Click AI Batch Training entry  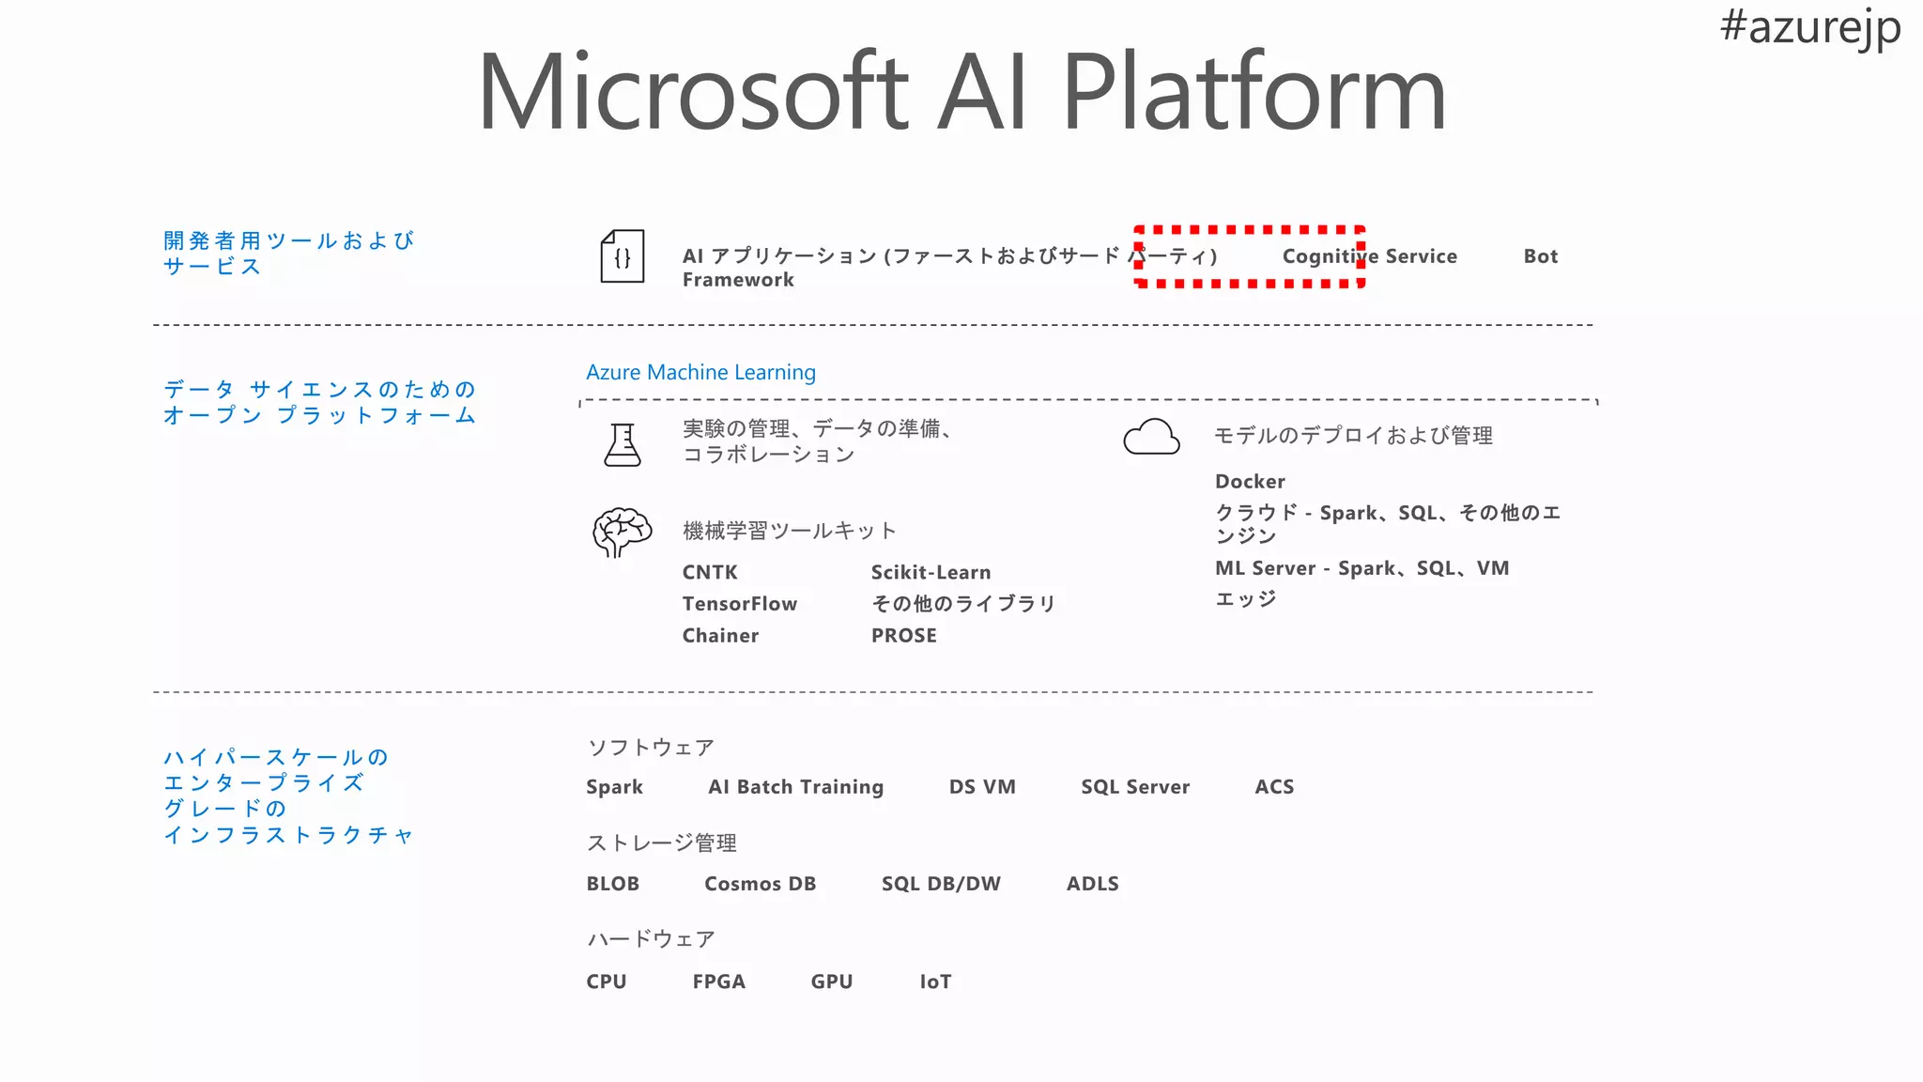pyautogui.click(x=796, y=787)
